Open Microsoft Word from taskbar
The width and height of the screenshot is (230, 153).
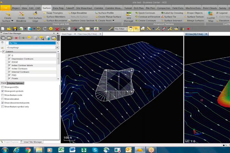pos(73,150)
